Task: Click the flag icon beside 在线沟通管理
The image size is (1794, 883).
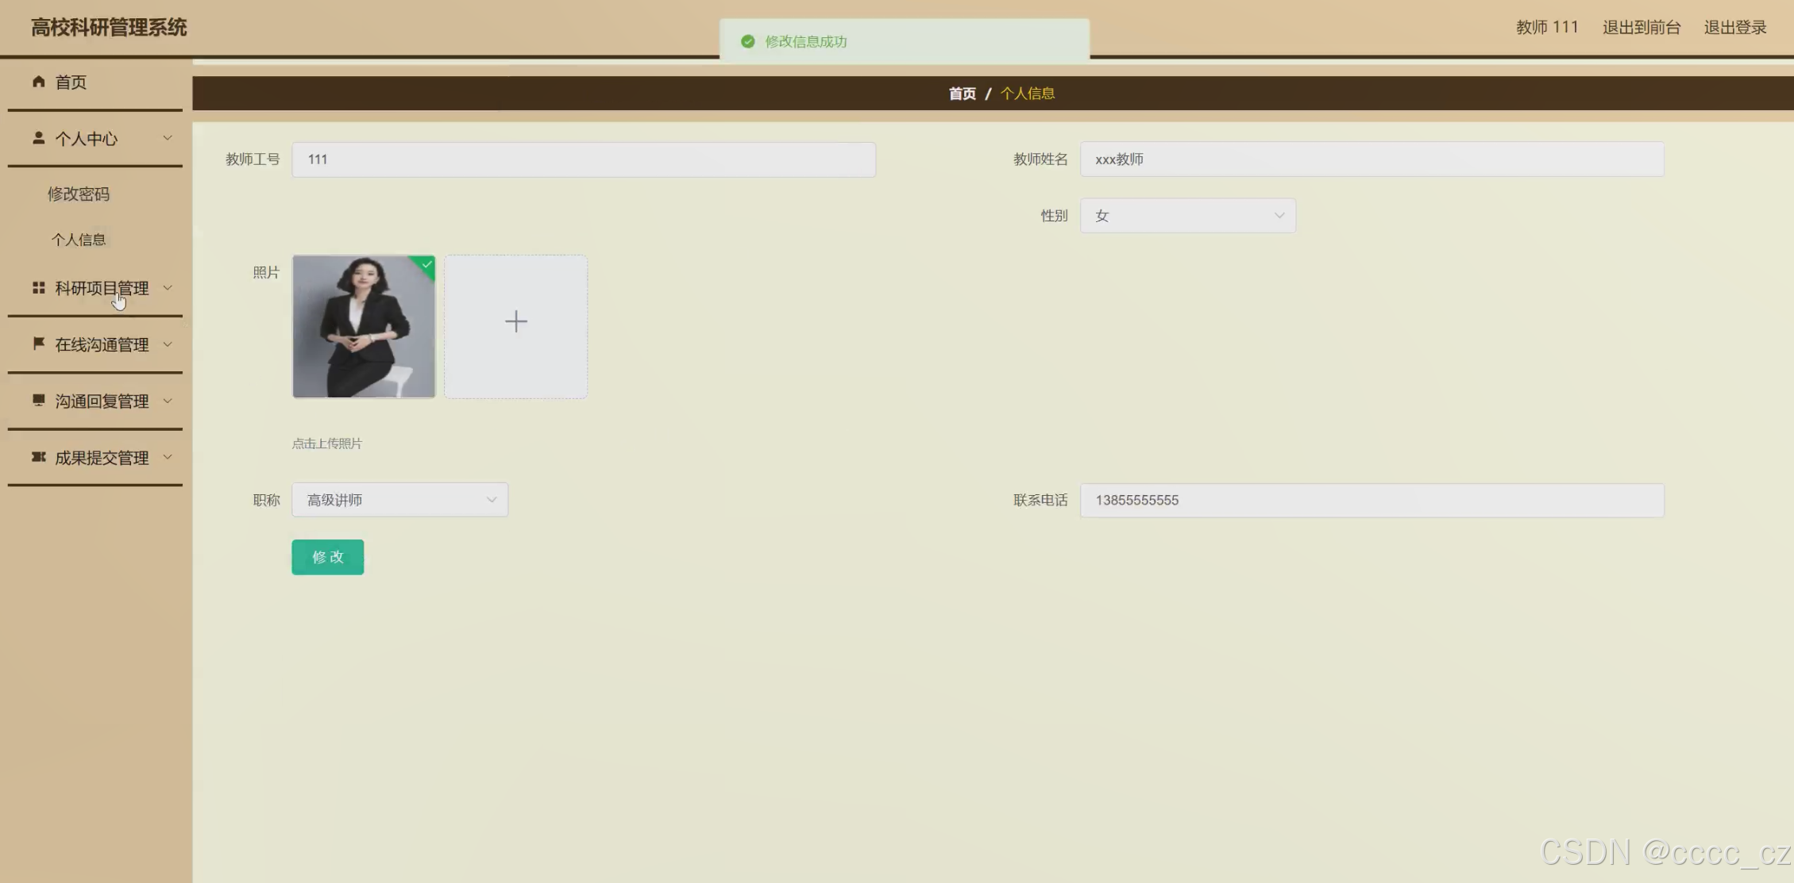Action: coord(38,344)
